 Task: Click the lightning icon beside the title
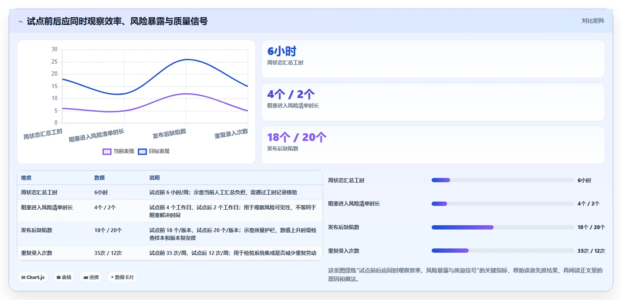[21, 21]
